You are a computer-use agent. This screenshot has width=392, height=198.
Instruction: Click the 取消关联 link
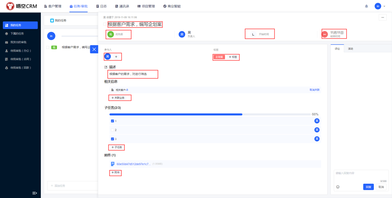click(314, 90)
